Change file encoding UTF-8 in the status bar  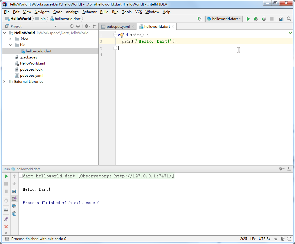[265, 239]
